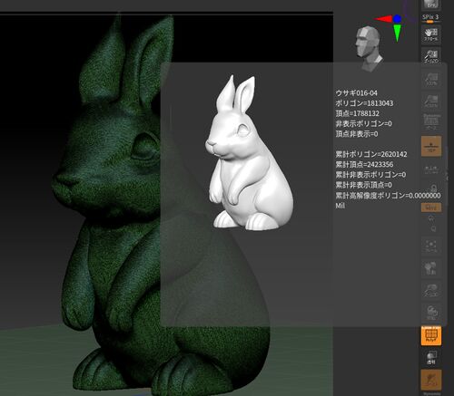The width and height of the screenshot is (454, 396).
Task: Click the 頂点=1788132 info line
Action: [x=358, y=113]
